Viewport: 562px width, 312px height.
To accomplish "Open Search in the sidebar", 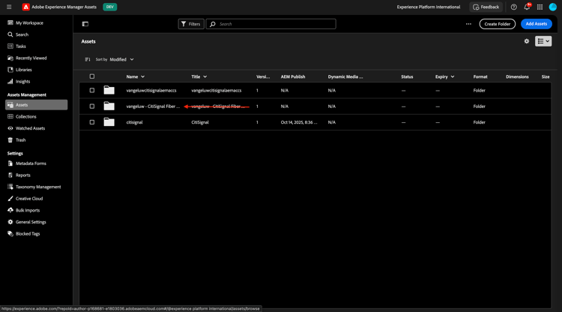I will (22, 34).
